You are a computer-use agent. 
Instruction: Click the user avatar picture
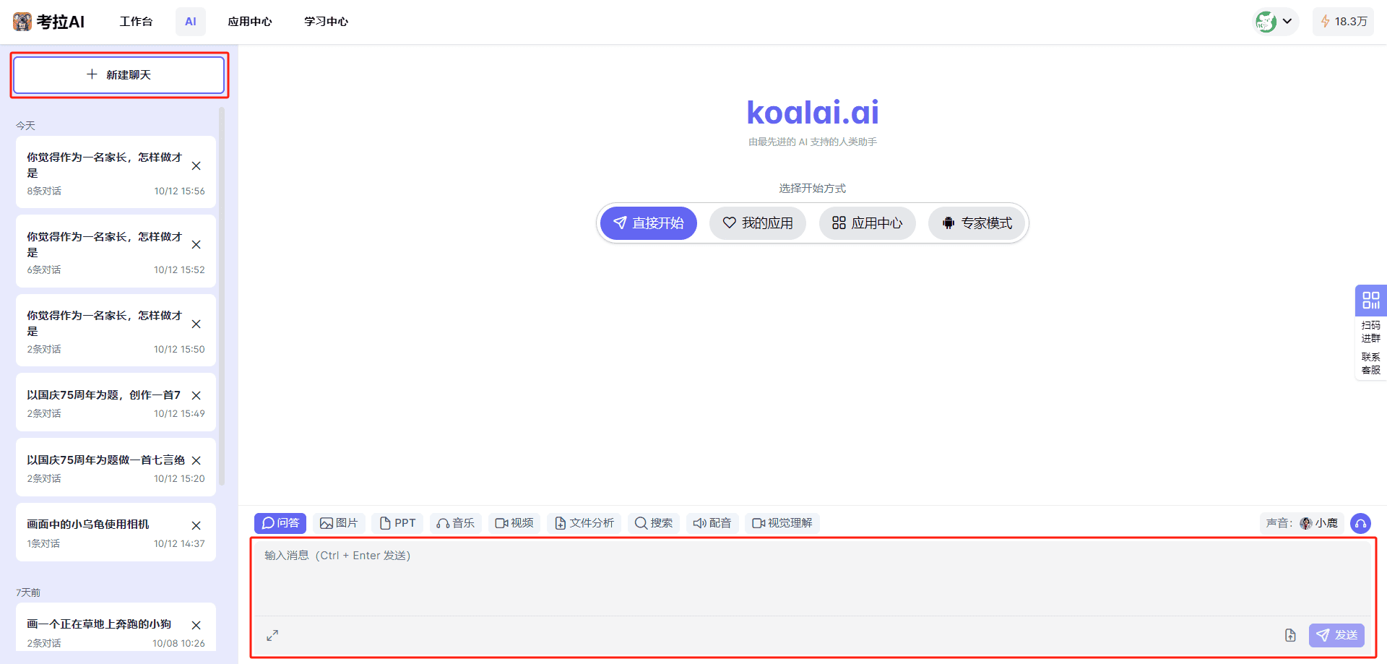tap(1266, 22)
